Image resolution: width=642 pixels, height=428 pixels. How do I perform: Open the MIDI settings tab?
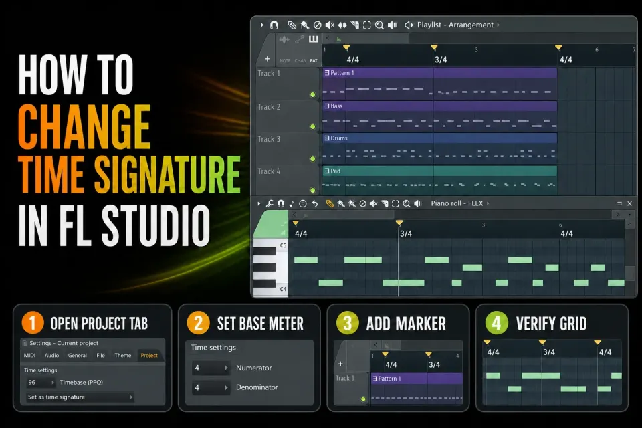pos(29,356)
